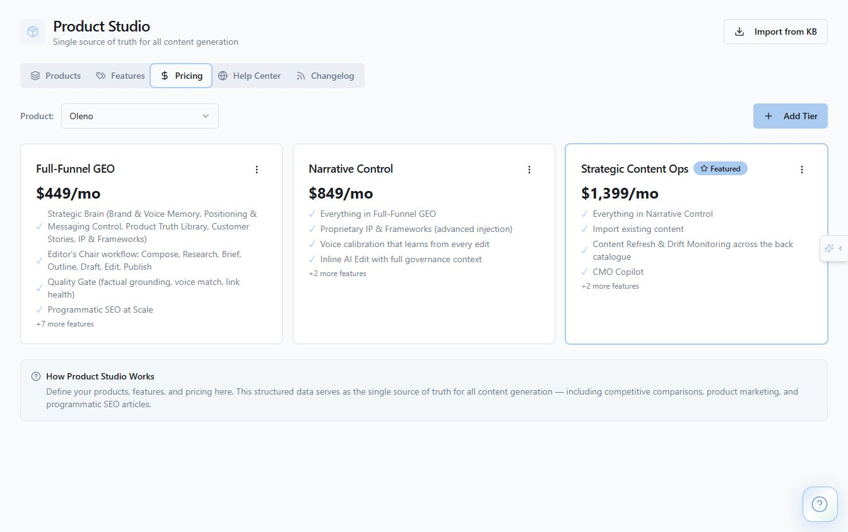
Task: Click the $449/mo price
Action: tap(68, 193)
